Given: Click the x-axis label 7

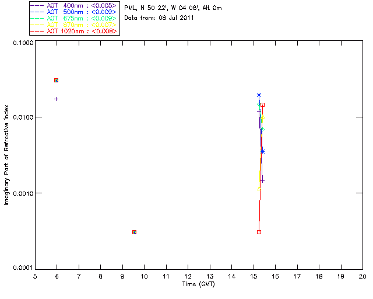Looking at the screenshot, I should click(79, 276).
